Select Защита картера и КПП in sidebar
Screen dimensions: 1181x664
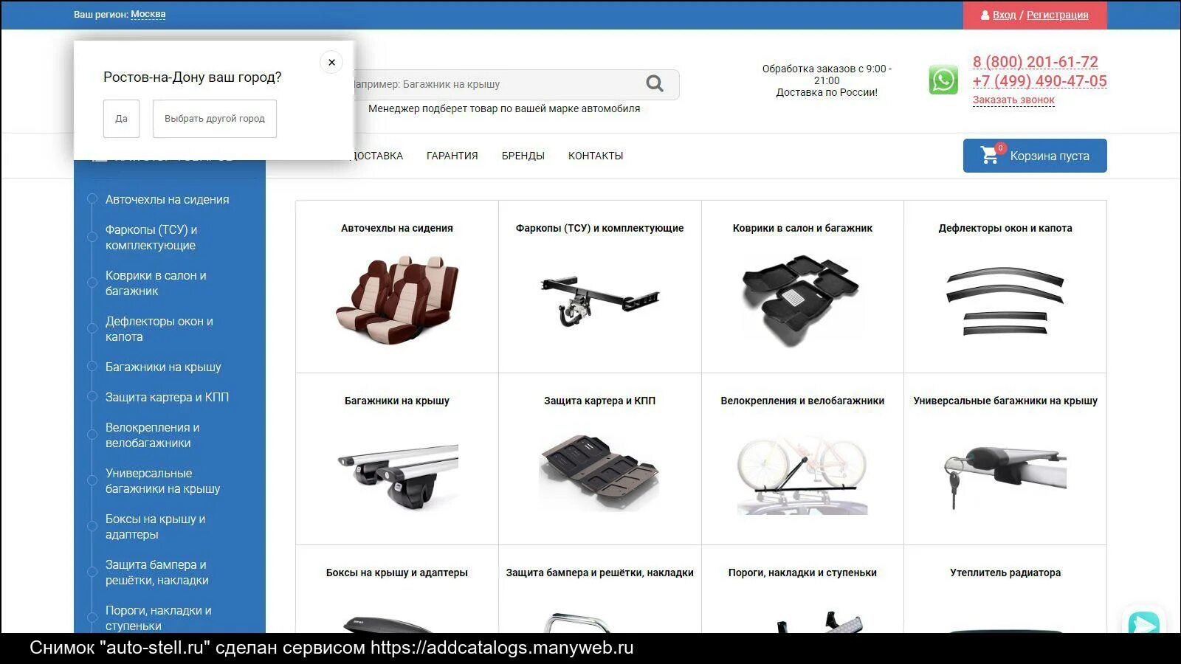click(x=167, y=397)
